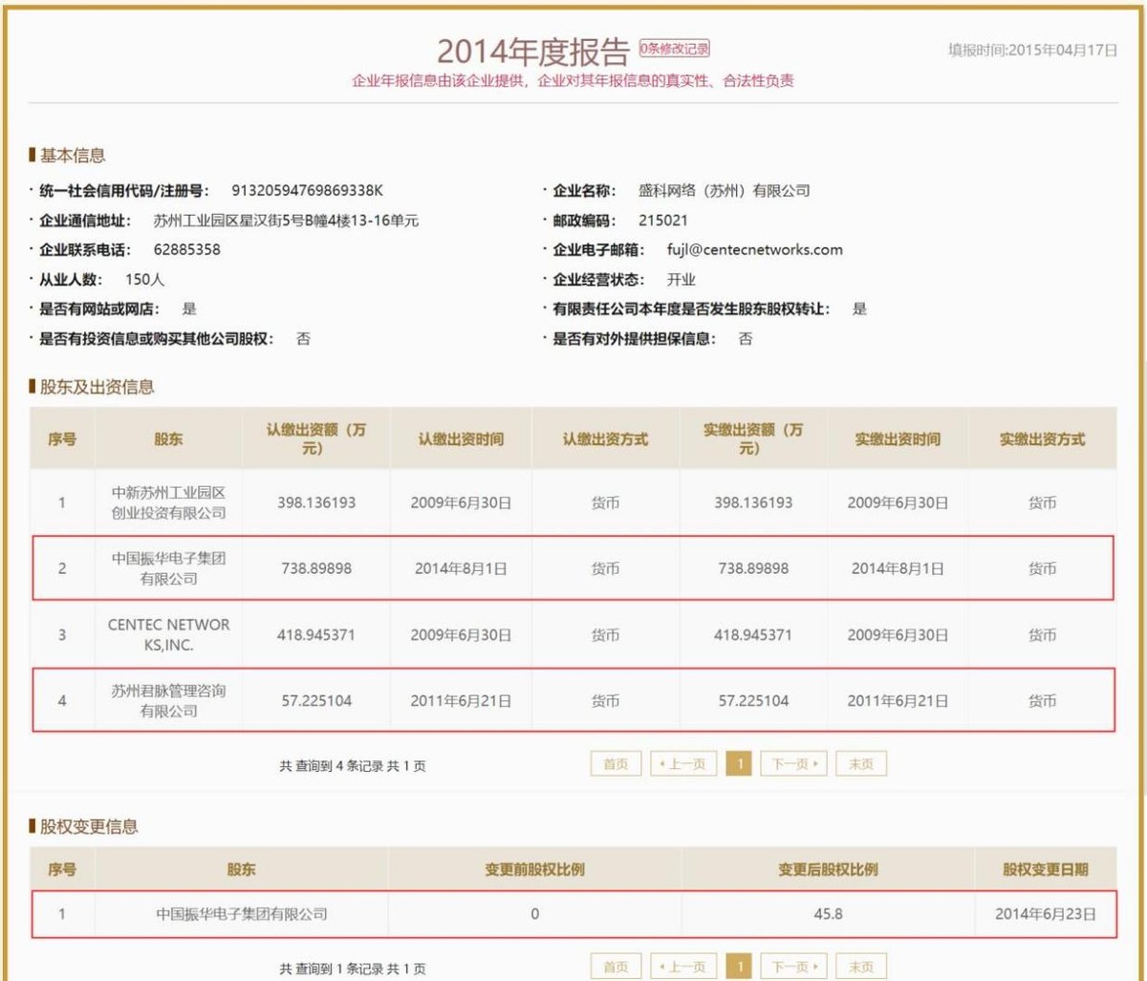This screenshot has height=981, width=1147.
Task: Jump to 末页 under the shareholder table
Action: [861, 763]
